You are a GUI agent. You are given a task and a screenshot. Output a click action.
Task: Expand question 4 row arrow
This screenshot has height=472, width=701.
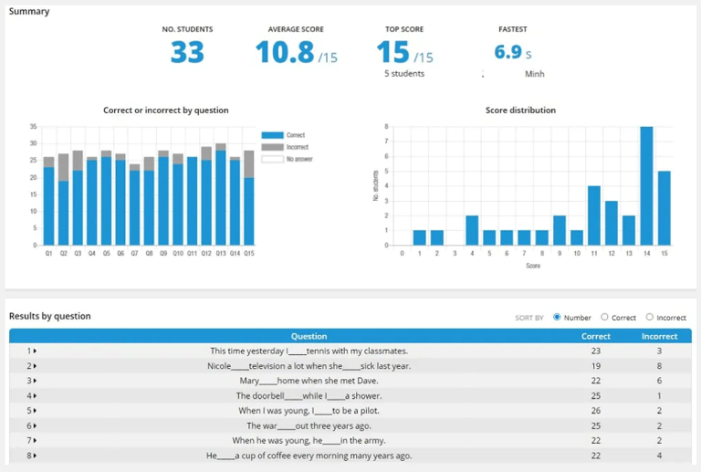click(32, 396)
